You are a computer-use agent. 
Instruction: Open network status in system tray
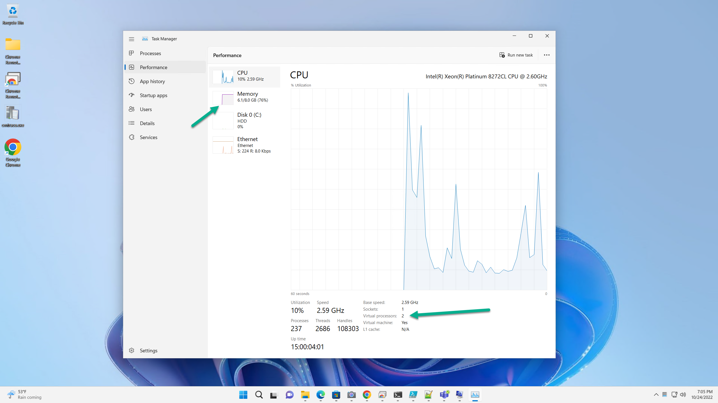point(674,395)
